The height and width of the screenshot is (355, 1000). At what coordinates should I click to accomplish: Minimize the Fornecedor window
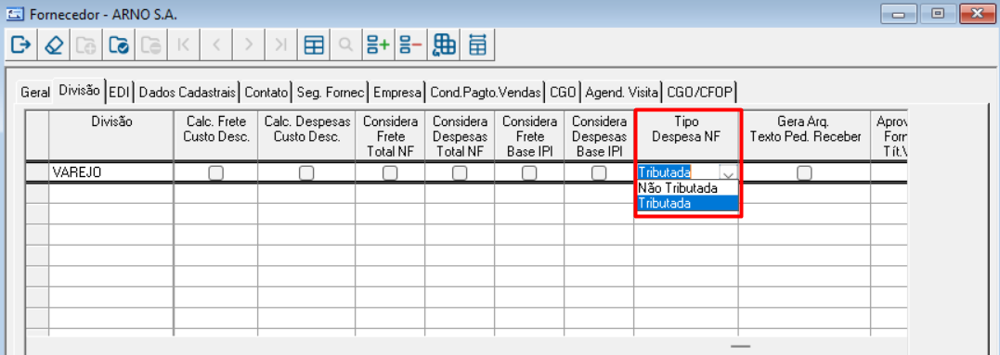[899, 13]
